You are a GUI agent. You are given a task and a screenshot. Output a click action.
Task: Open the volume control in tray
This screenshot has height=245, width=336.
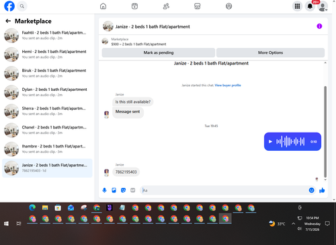pyautogui.click(x=299, y=229)
